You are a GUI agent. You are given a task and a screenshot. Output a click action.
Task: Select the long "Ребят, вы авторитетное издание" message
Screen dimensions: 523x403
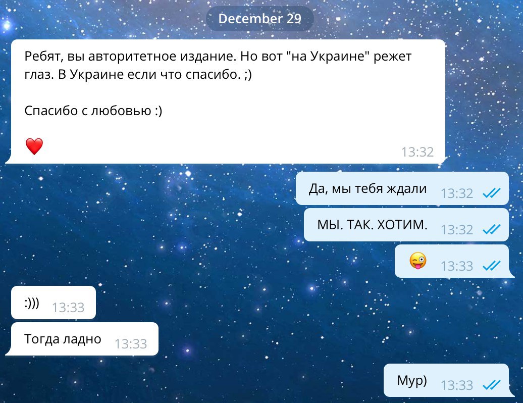(x=226, y=102)
